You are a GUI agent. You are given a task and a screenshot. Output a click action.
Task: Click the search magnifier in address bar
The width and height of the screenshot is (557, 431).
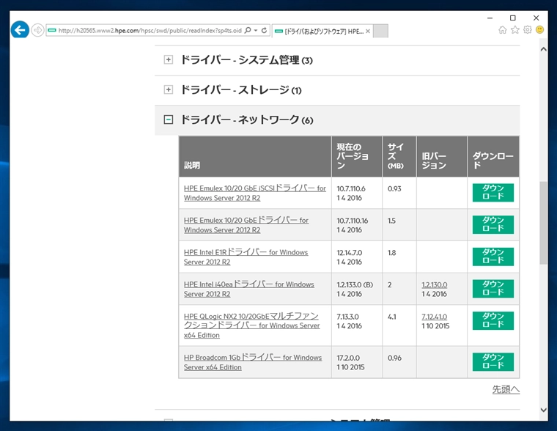click(x=248, y=31)
